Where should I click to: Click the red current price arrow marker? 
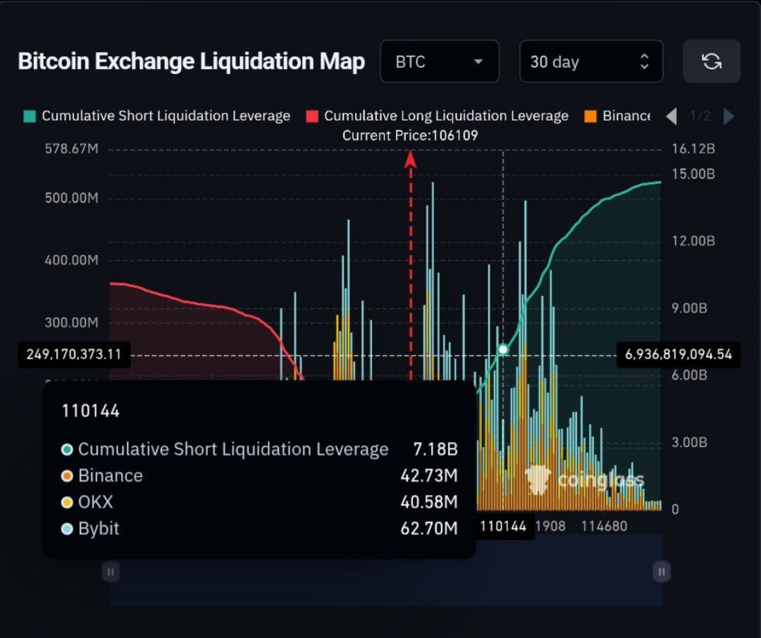point(410,160)
